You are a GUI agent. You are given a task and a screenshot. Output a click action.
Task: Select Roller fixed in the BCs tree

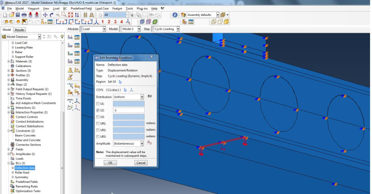[x=22, y=173]
